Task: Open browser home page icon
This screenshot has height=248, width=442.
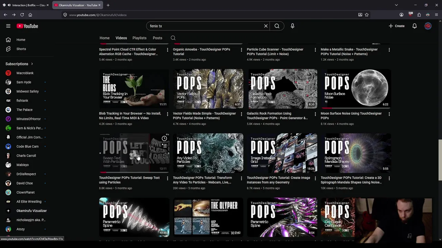Action: [30, 15]
